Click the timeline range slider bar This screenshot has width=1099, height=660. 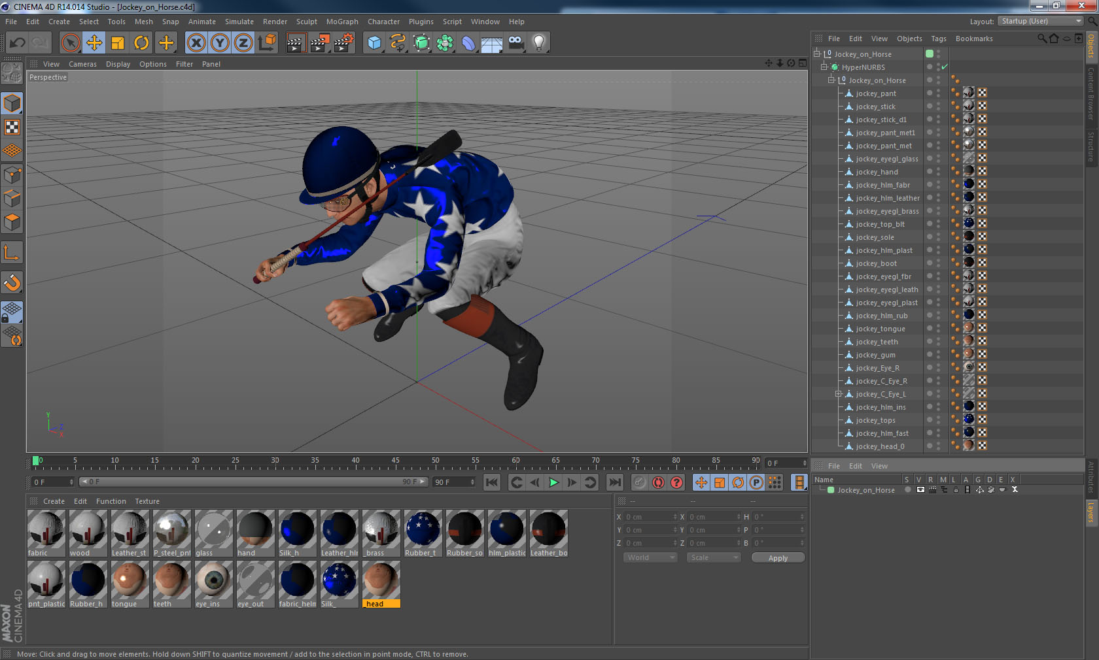tap(254, 482)
